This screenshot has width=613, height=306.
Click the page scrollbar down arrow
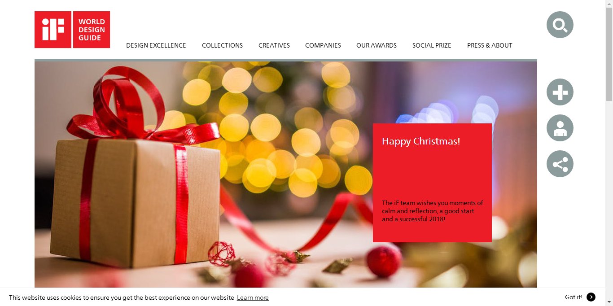click(609, 302)
